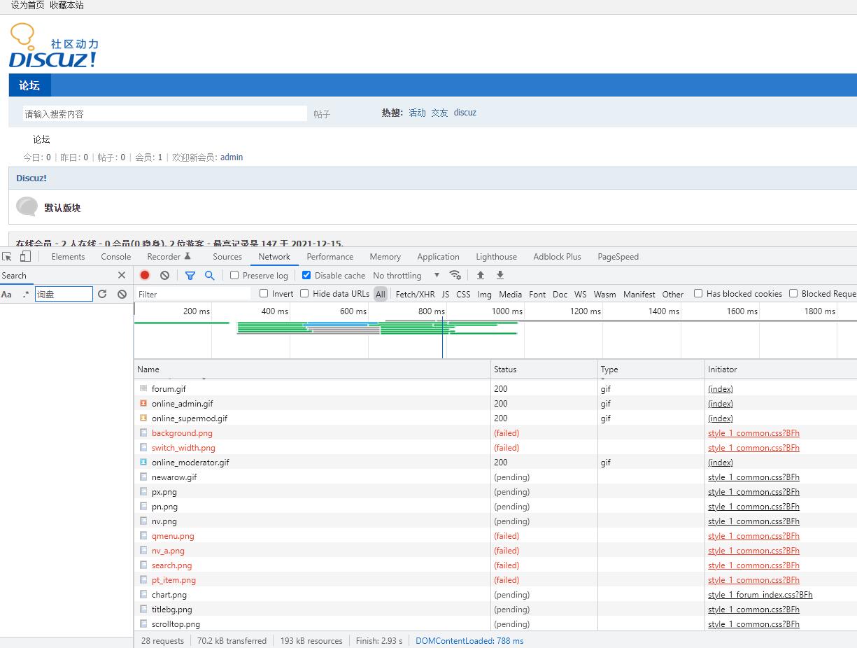857x648 pixels.
Task: Click the import HAR upload arrow icon
Action: tap(481, 275)
